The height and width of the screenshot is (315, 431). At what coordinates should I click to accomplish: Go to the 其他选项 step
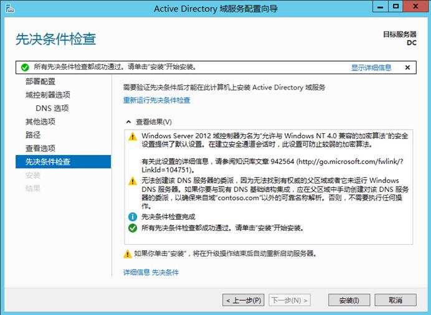pos(40,121)
